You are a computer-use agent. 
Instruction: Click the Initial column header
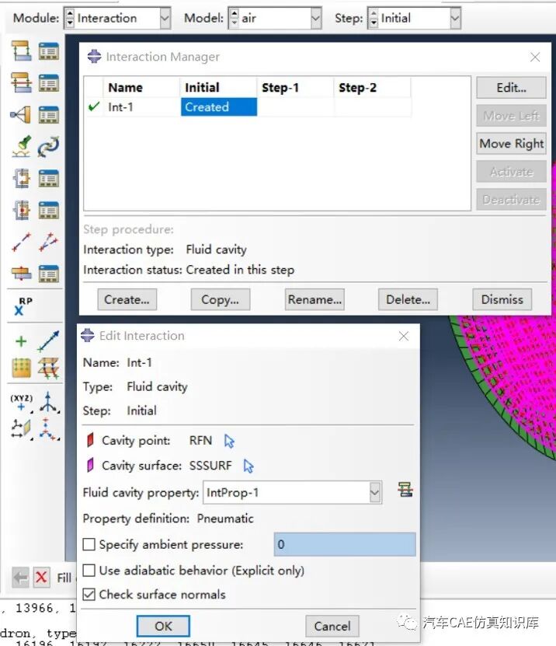tap(218, 87)
